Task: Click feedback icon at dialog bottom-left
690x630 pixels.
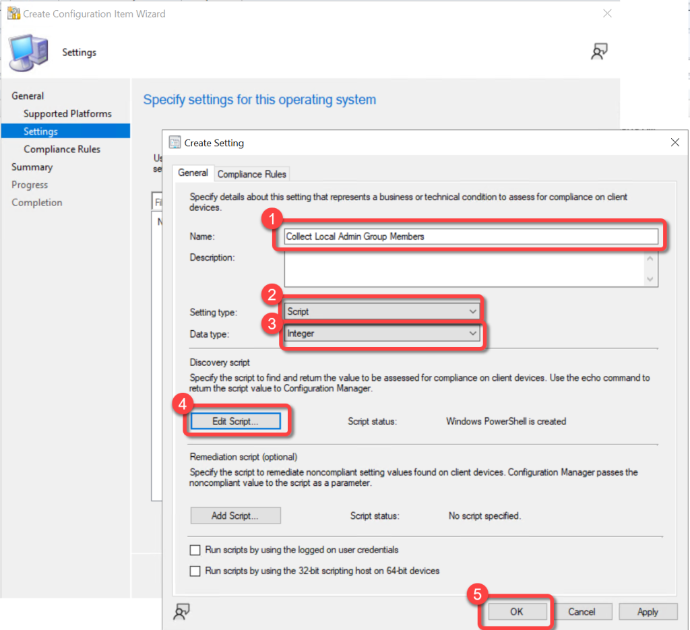Action: (181, 610)
